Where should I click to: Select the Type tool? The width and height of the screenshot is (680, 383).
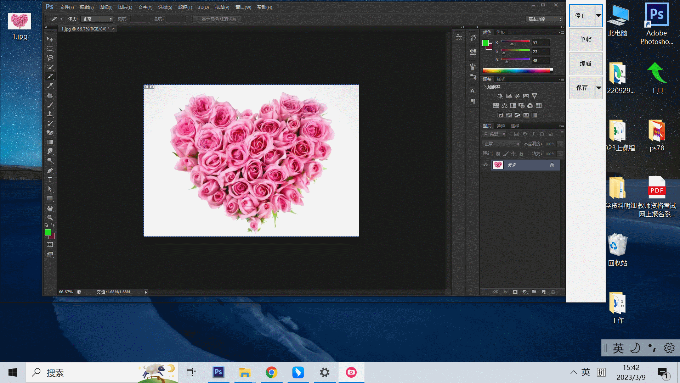coord(50,179)
